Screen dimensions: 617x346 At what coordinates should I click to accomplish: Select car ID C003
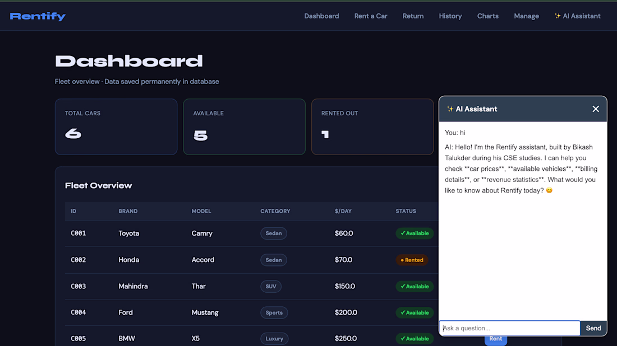pyautogui.click(x=79, y=286)
